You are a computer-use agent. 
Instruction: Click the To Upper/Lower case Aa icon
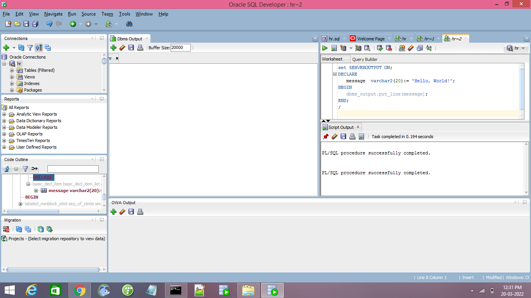tap(429, 48)
